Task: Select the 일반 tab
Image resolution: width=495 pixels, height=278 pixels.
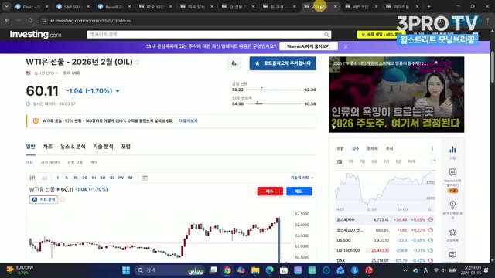Action: point(31,147)
